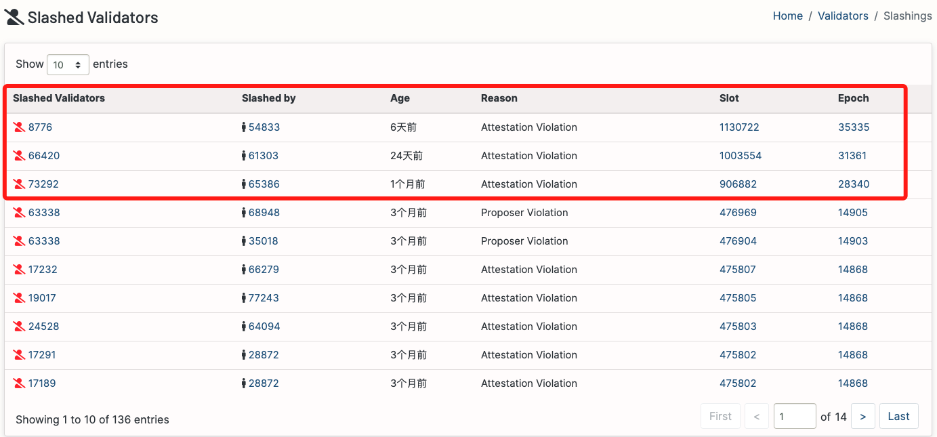Open Validators breadcrumb link
Screen dimensions: 937x437
click(x=843, y=16)
